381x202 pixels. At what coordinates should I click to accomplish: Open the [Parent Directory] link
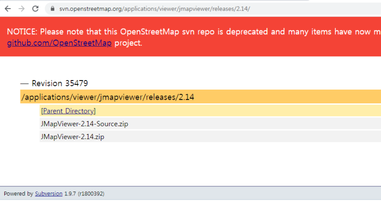click(68, 111)
